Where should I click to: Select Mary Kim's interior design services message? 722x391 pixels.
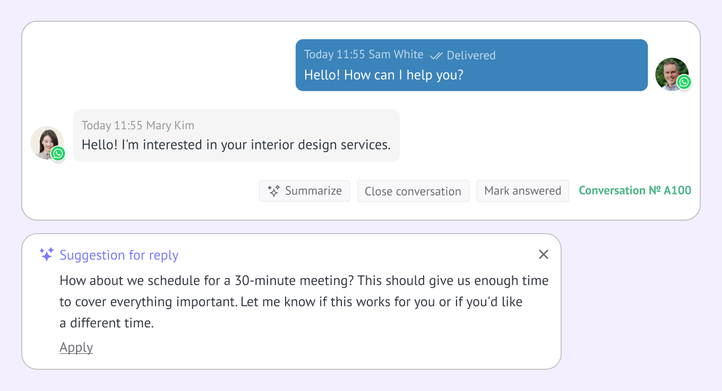236,145
